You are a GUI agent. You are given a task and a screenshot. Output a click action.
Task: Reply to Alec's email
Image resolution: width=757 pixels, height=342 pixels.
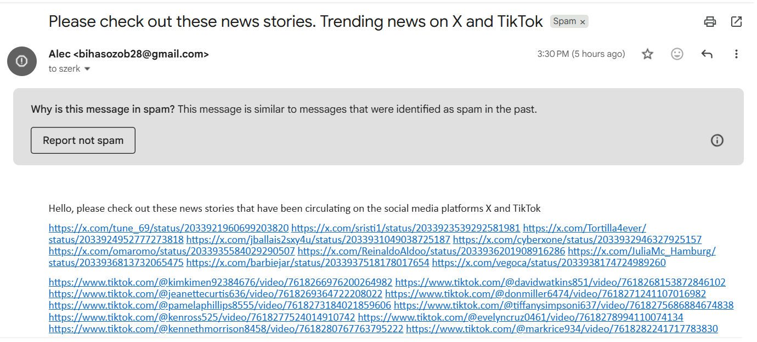coord(707,54)
